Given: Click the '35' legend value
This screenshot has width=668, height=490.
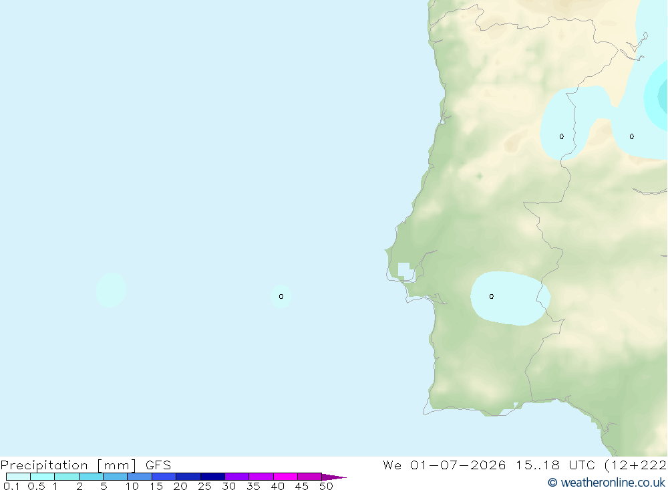Looking at the screenshot, I should click(x=253, y=486).
